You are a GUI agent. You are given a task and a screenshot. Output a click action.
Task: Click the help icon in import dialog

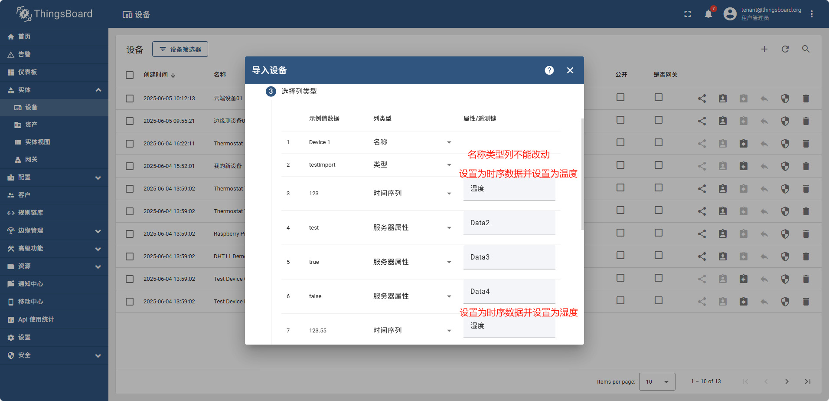point(549,70)
